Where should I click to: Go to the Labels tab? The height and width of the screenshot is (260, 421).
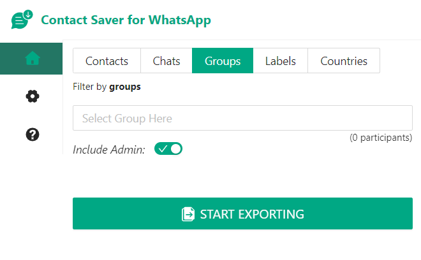[281, 61]
